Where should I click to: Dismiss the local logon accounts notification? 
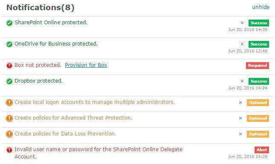pos(240,103)
